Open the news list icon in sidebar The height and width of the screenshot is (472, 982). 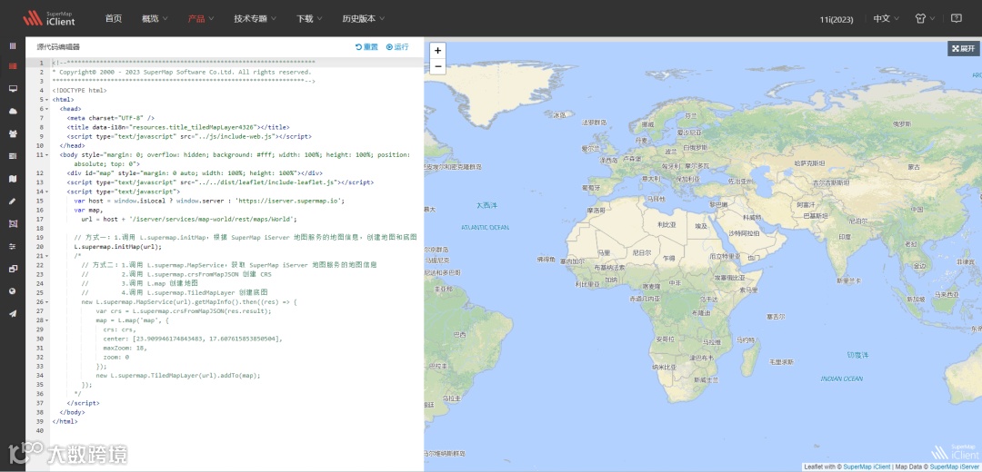pyautogui.click(x=13, y=156)
